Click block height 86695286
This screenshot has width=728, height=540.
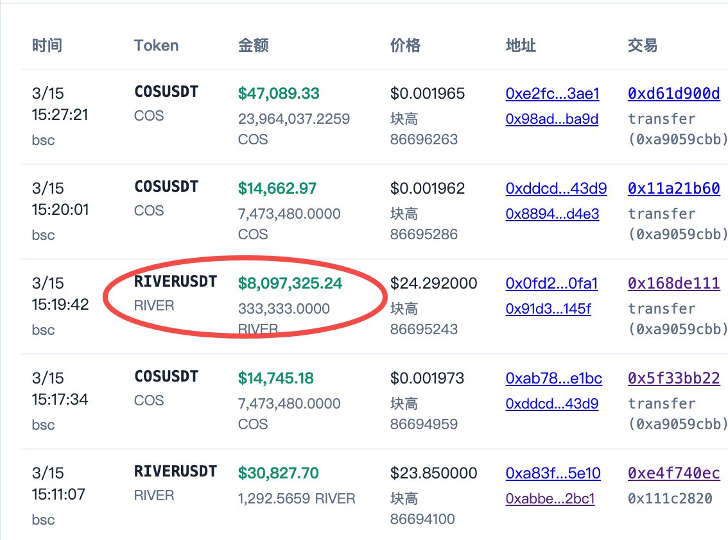[424, 234]
